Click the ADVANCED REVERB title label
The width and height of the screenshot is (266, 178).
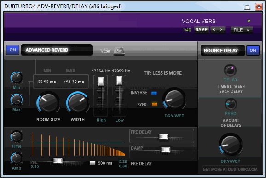pos(46,50)
